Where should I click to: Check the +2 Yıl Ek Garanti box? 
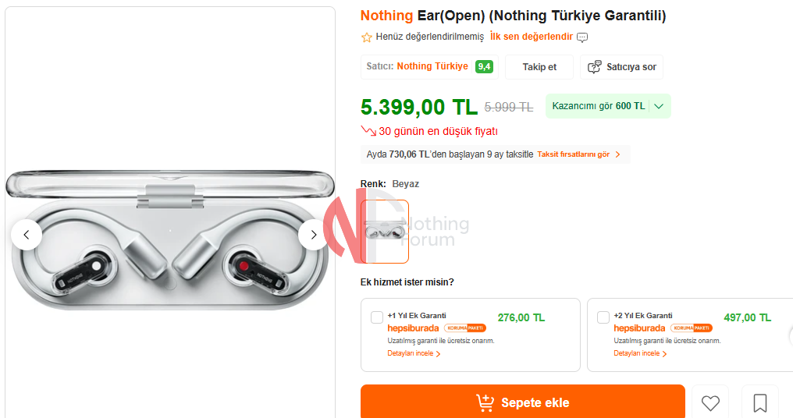point(603,317)
